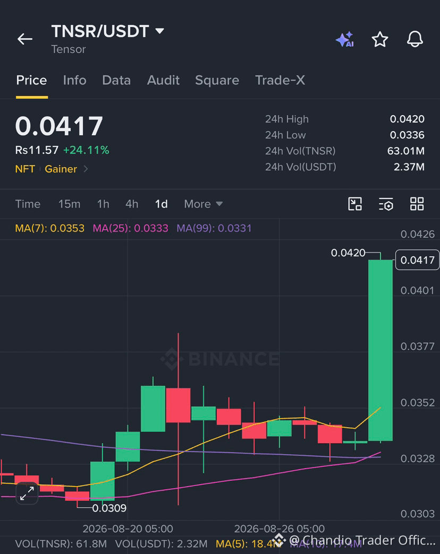
Task: Open the Gainer tag
Action: (61, 169)
